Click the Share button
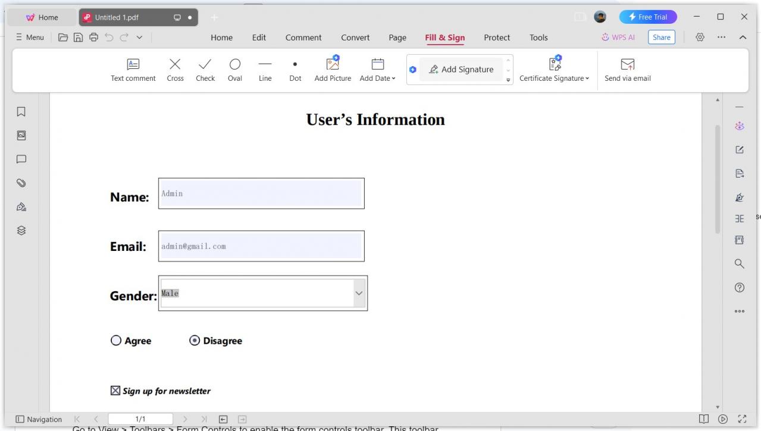This screenshot has height=431, width=761. pyautogui.click(x=661, y=37)
